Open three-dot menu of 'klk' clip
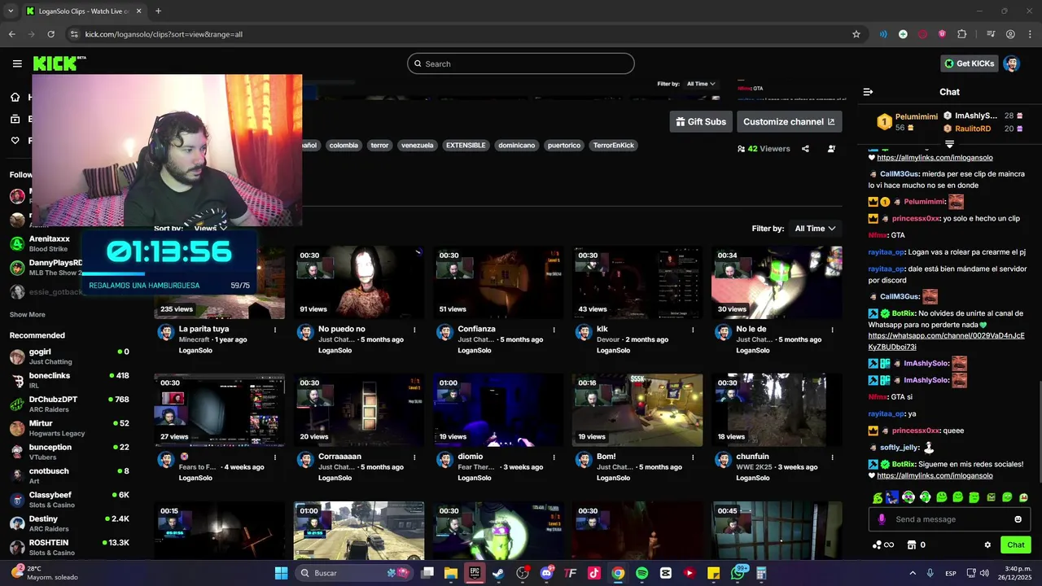Image resolution: width=1042 pixels, height=586 pixels. 693,330
